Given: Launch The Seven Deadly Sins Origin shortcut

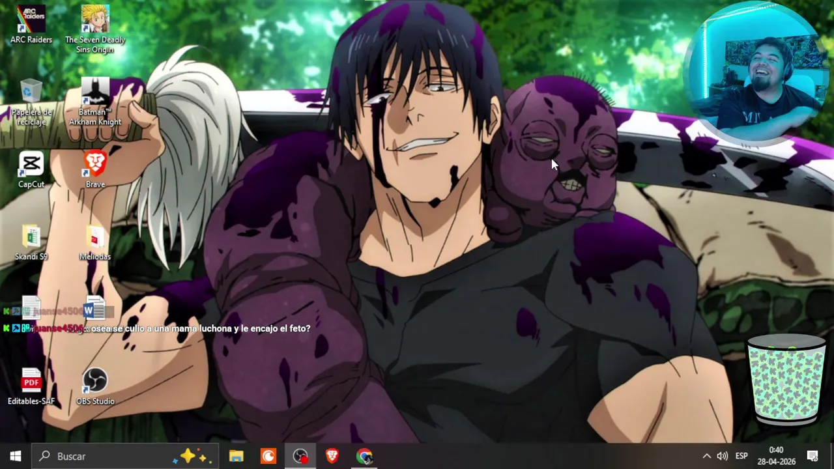Looking at the screenshot, I should pos(95,29).
